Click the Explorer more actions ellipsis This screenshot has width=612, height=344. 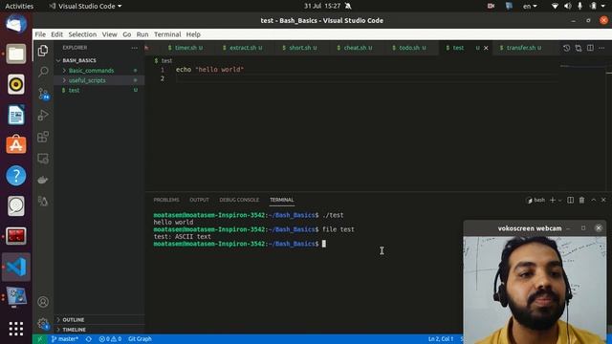click(134, 48)
